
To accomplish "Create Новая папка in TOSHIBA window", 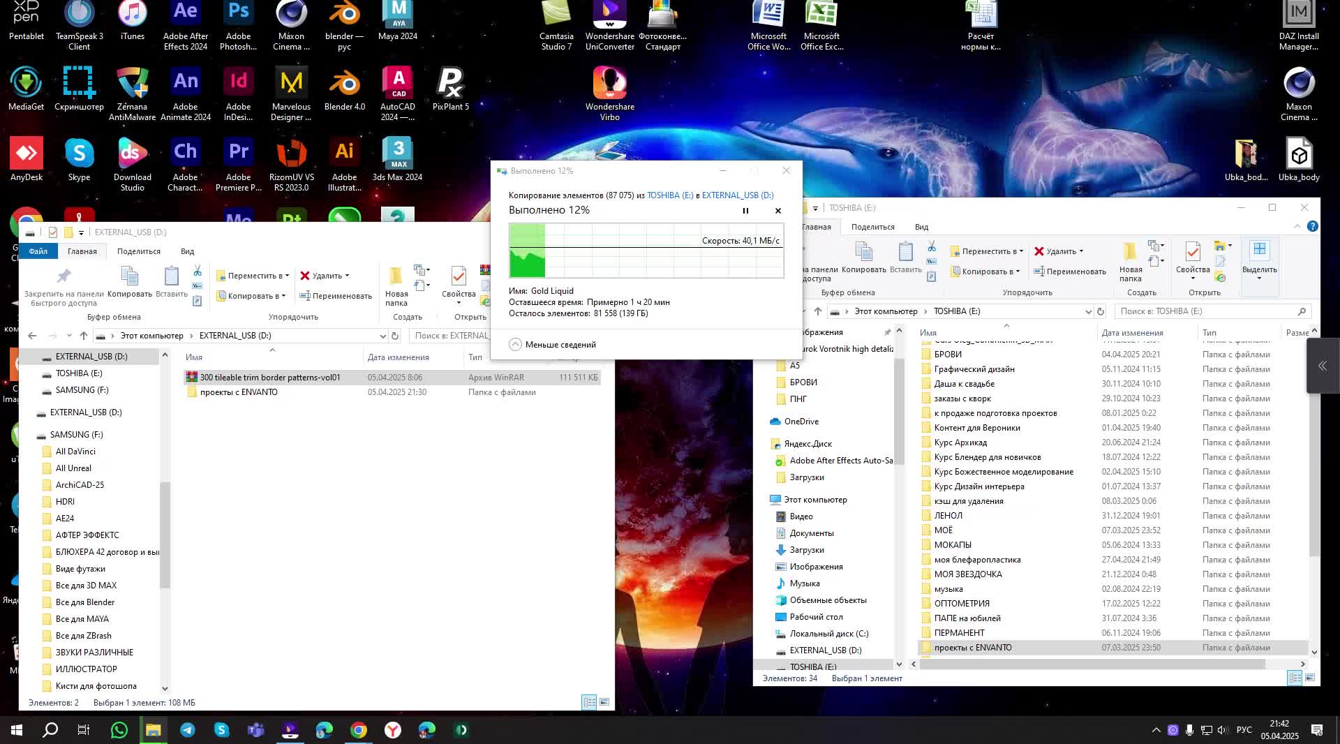I will coord(1131,262).
